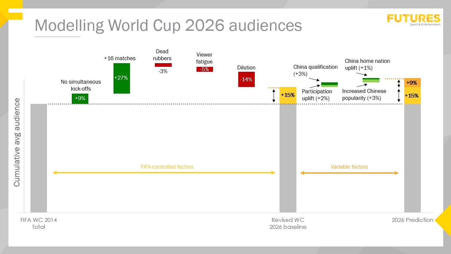This screenshot has width=451, height=254.
Task: Click the Increased Chinese popularity (+3%) label
Action: (x=364, y=95)
